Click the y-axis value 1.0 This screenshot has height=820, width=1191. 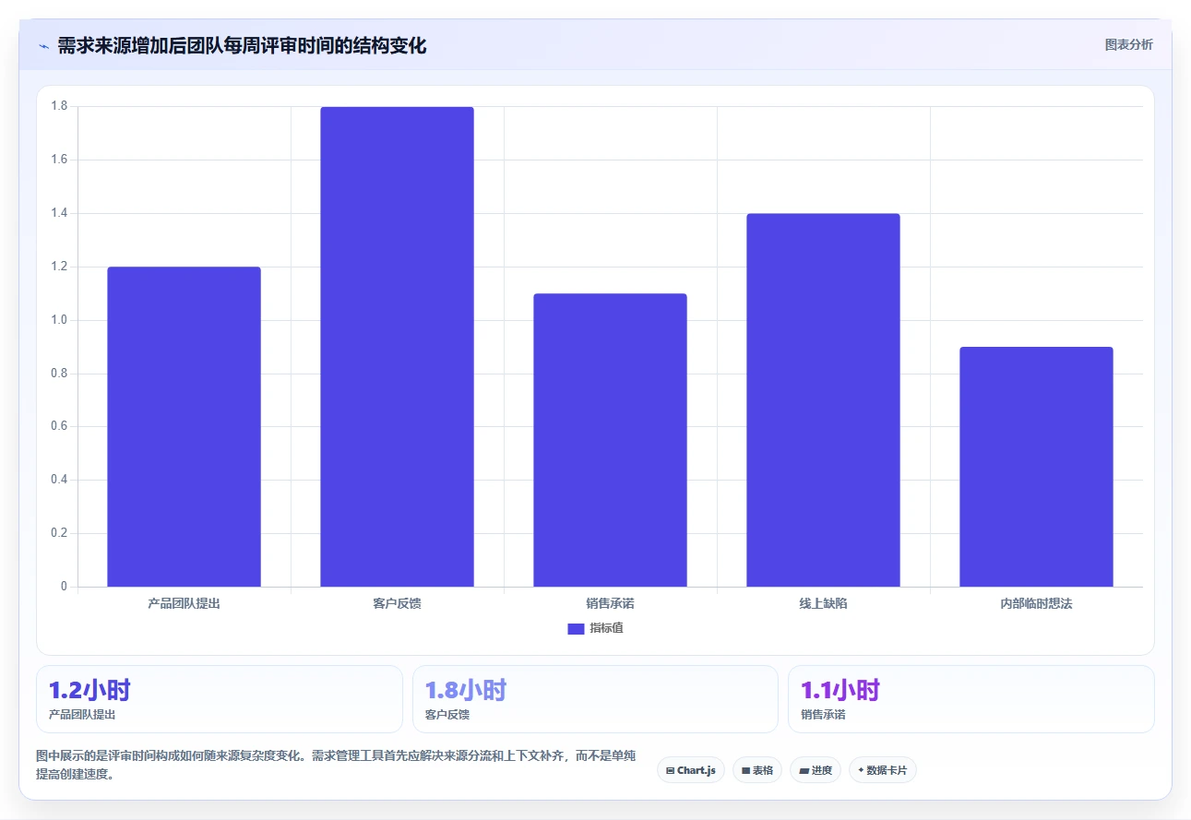[59, 320]
